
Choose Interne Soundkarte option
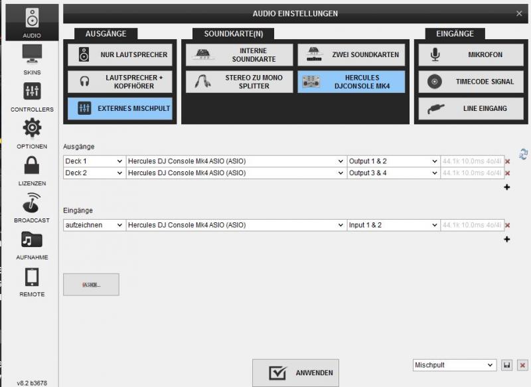click(x=239, y=54)
